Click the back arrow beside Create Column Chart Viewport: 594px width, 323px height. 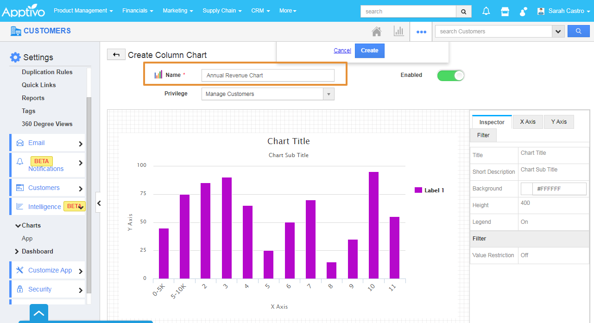pos(116,55)
